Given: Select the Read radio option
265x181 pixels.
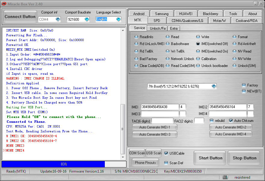Looking at the screenshot, I should click(167, 37).
